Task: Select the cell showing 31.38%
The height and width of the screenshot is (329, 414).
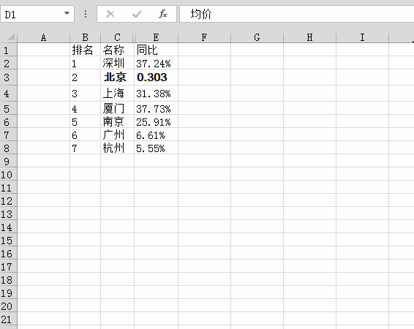Action: (x=157, y=93)
